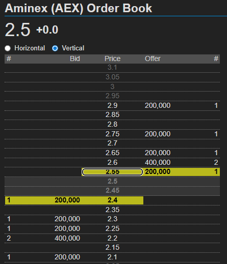Click the 2.5 price row
Viewport: 227px width, 264px height.
tap(112, 182)
